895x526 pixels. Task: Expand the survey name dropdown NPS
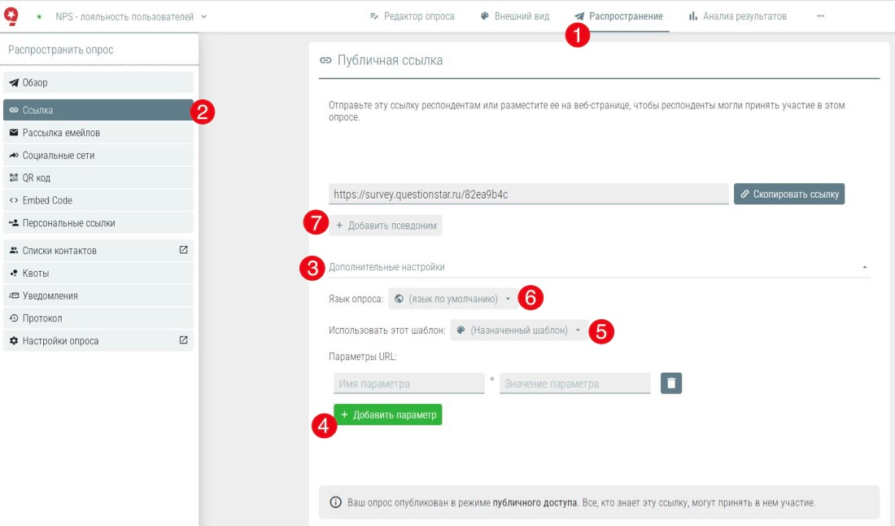(x=130, y=16)
